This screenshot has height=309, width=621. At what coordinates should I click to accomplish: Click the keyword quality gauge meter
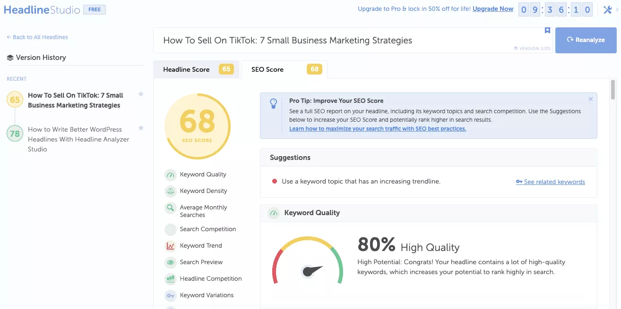307,260
